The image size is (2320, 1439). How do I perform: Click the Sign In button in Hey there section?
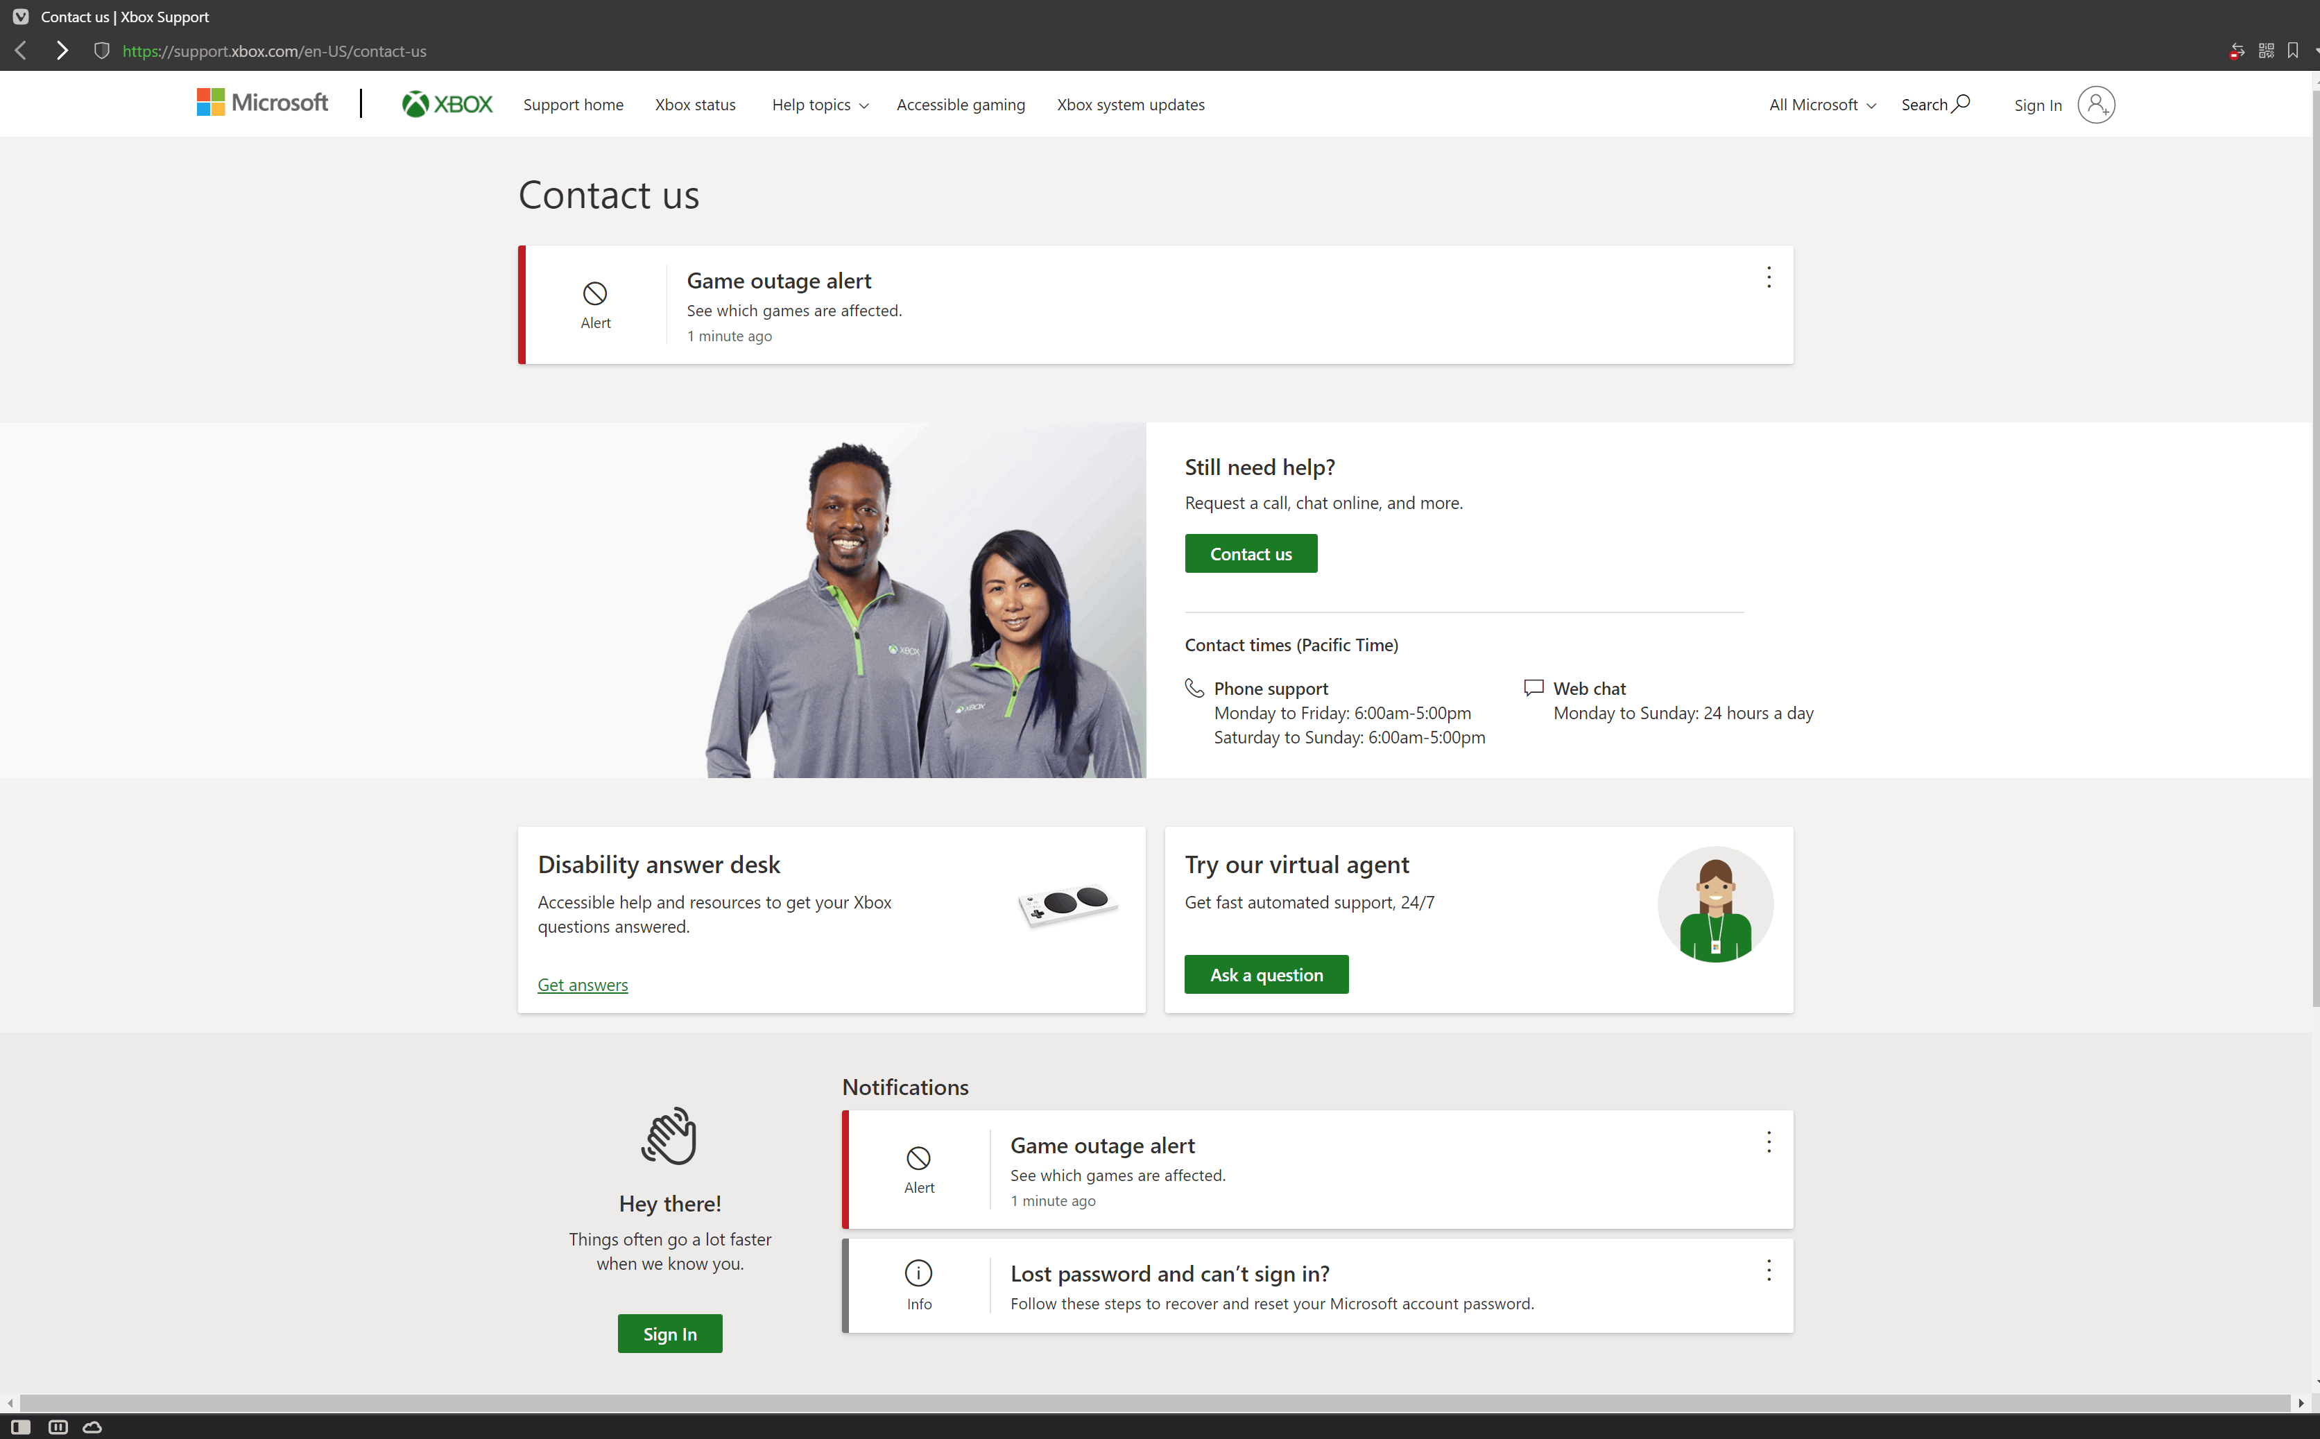click(x=669, y=1333)
